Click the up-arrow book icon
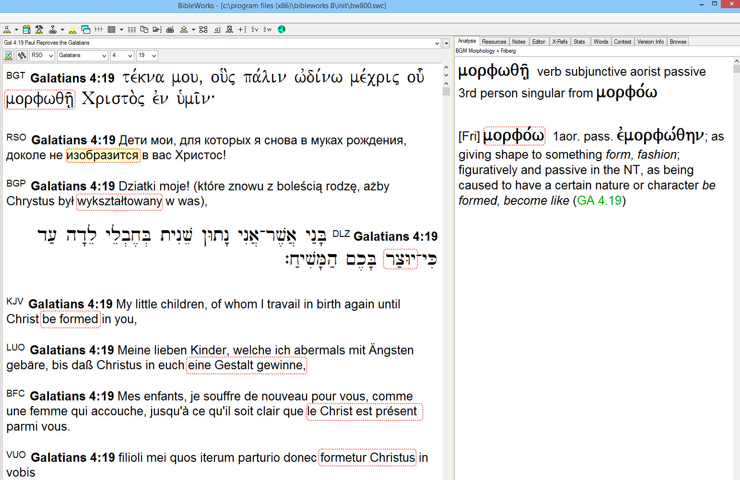This screenshot has height=480, width=740. [x=184, y=30]
